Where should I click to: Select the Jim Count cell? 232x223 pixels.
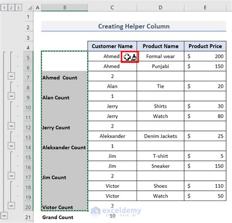(65, 176)
